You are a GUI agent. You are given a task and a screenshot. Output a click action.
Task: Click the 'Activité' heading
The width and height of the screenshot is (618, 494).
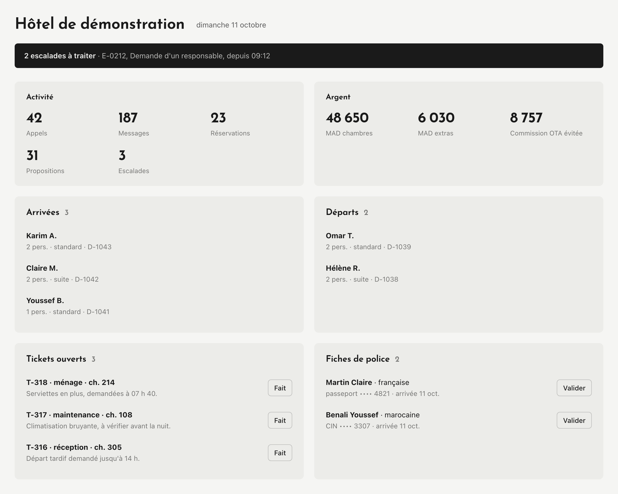40,97
